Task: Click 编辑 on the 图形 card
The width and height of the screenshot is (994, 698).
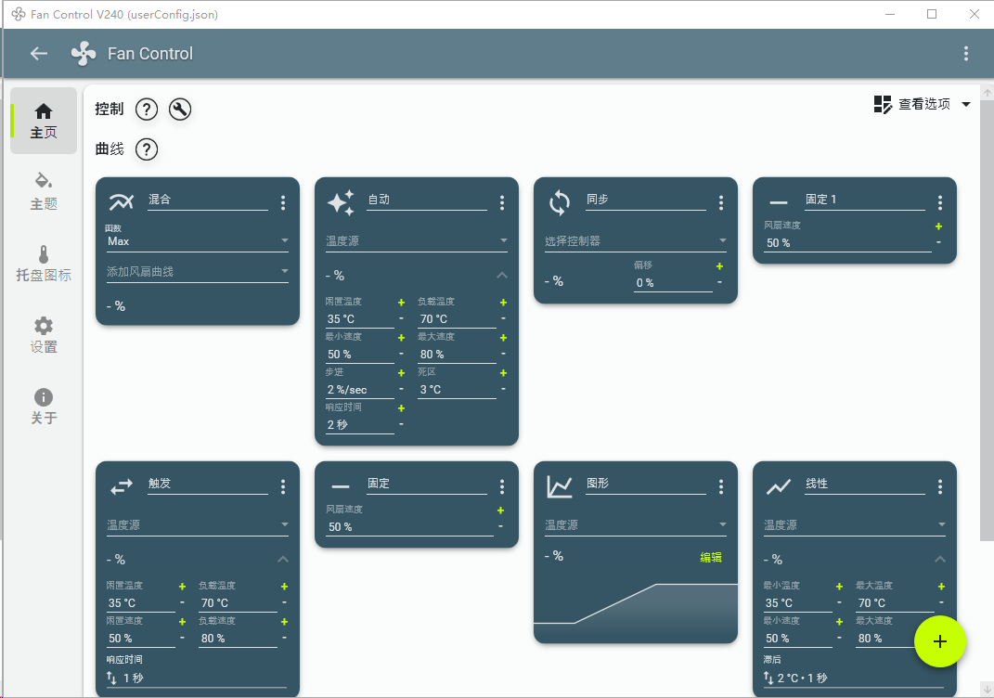Action: [711, 558]
